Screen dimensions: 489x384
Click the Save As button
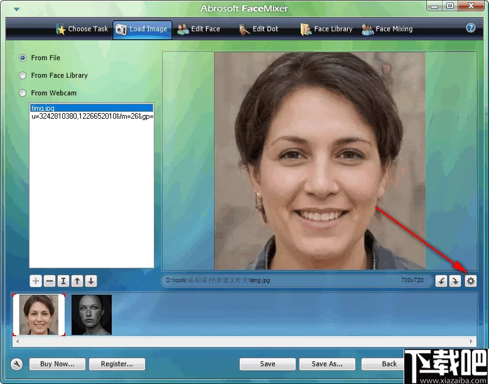coord(327,364)
